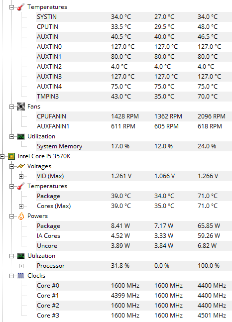Select the AUXTIN sensor label
This screenshot has height=322, width=232.
click(x=47, y=37)
